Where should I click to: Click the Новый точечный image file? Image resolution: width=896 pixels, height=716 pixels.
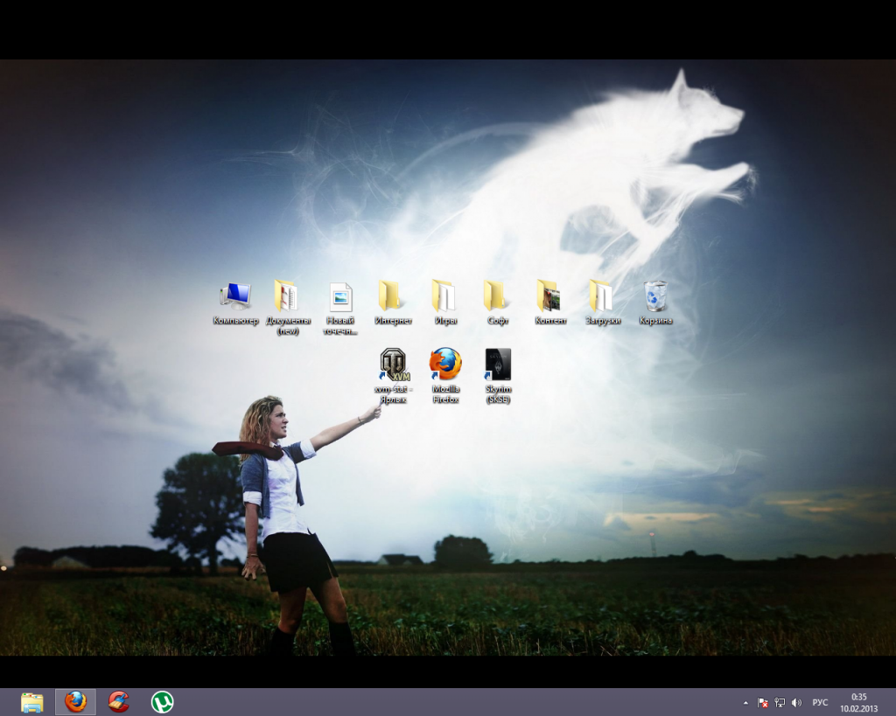pyautogui.click(x=340, y=297)
